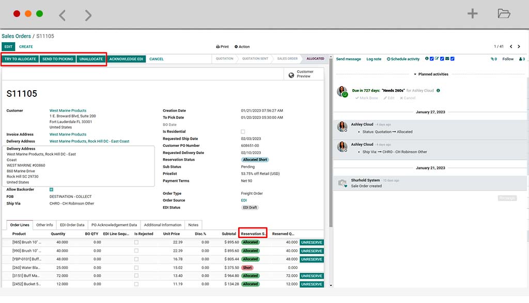Open the Action gear menu
The height and width of the screenshot is (303, 529).
point(242,47)
